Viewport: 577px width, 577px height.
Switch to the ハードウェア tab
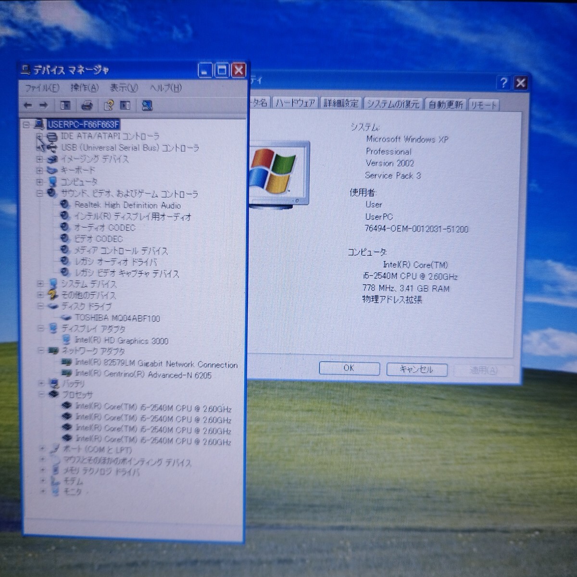click(x=295, y=103)
